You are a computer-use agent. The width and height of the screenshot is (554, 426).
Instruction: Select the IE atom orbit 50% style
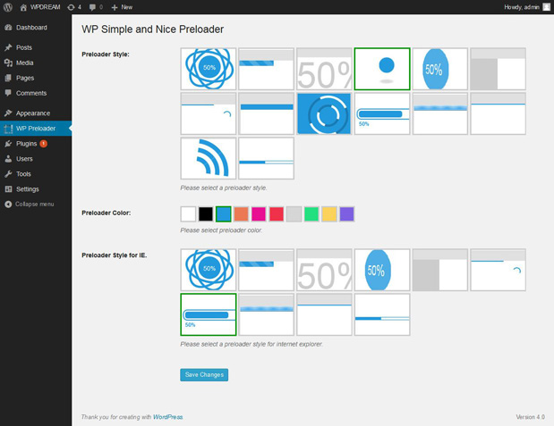click(x=209, y=270)
